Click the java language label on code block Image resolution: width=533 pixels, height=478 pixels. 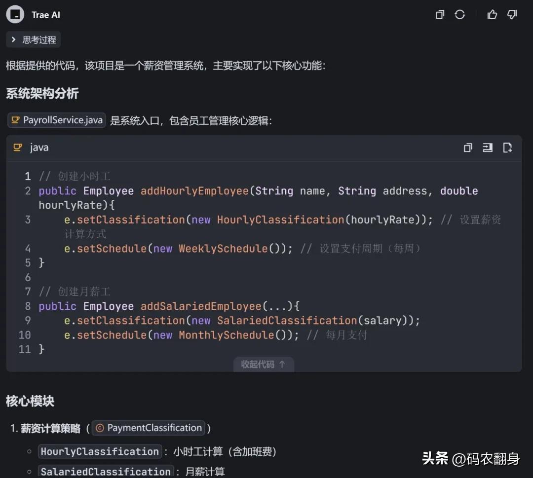point(39,147)
